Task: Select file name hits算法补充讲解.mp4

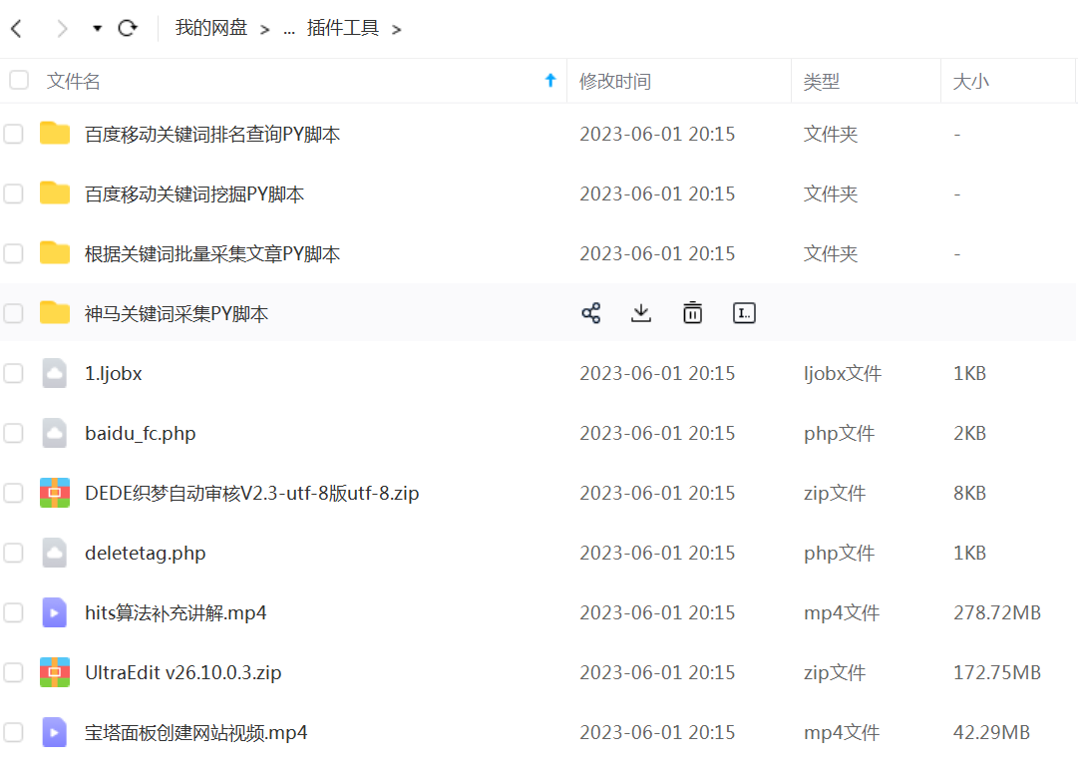Action: pyautogui.click(x=176, y=612)
